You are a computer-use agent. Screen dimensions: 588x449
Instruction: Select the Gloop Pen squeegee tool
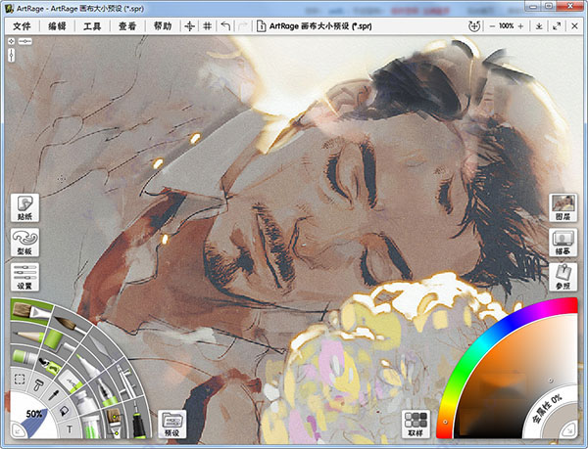(x=38, y=384)
